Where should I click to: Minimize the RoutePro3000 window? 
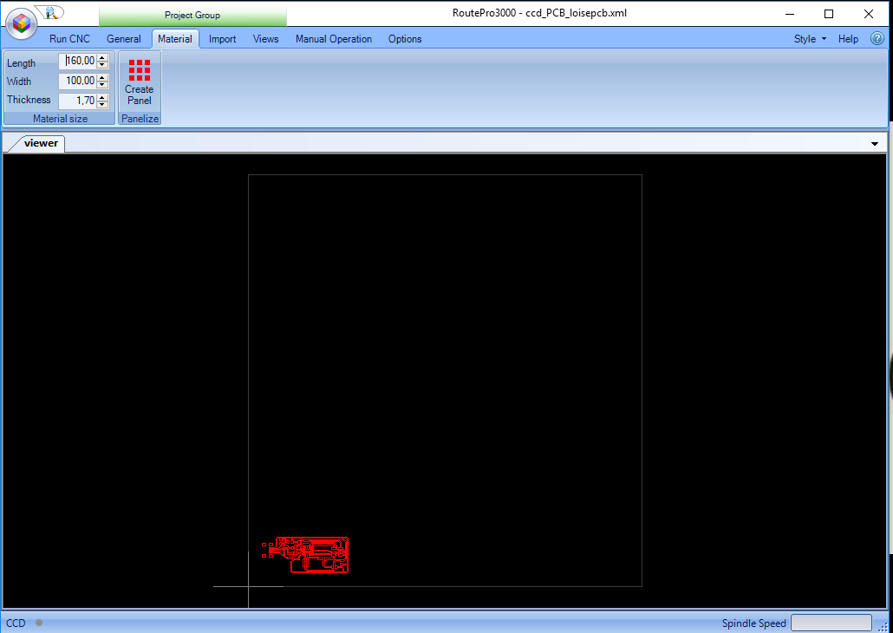coord(789,14)
